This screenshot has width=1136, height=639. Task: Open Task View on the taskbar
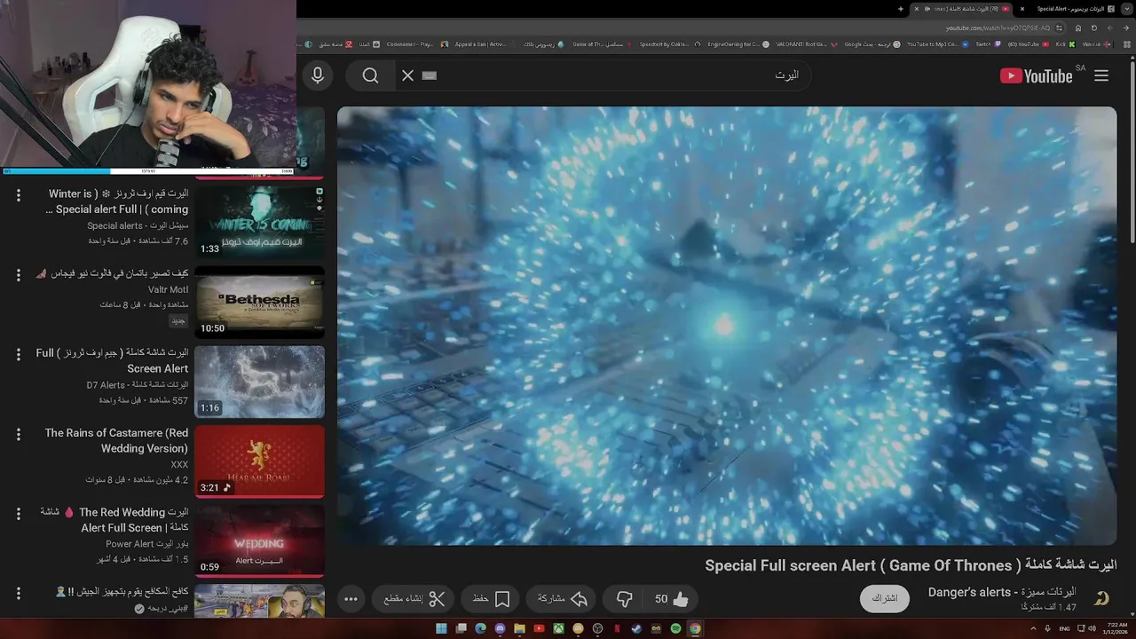461,628
